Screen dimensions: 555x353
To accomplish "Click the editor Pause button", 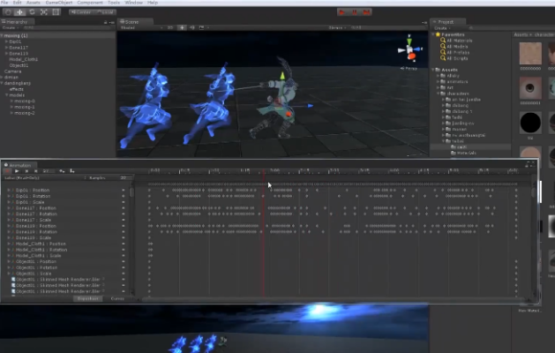I will (355, 12).
